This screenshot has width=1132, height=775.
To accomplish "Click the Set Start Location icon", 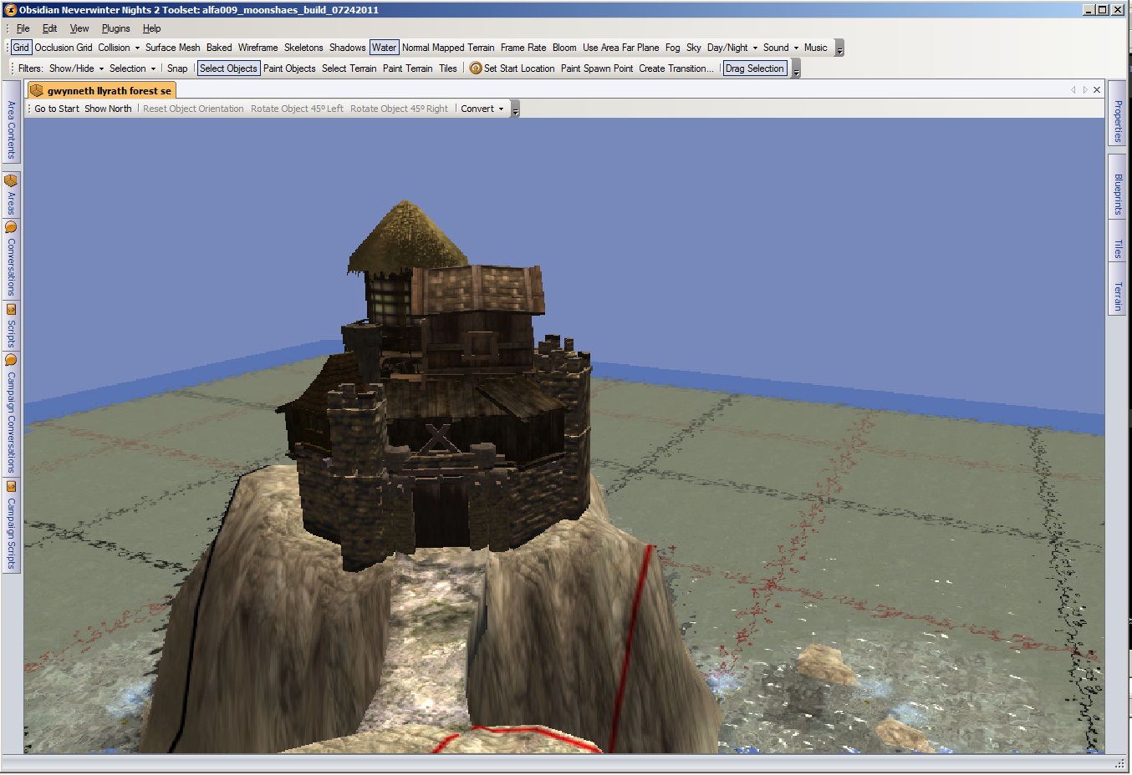I will (x=476, y=68).
